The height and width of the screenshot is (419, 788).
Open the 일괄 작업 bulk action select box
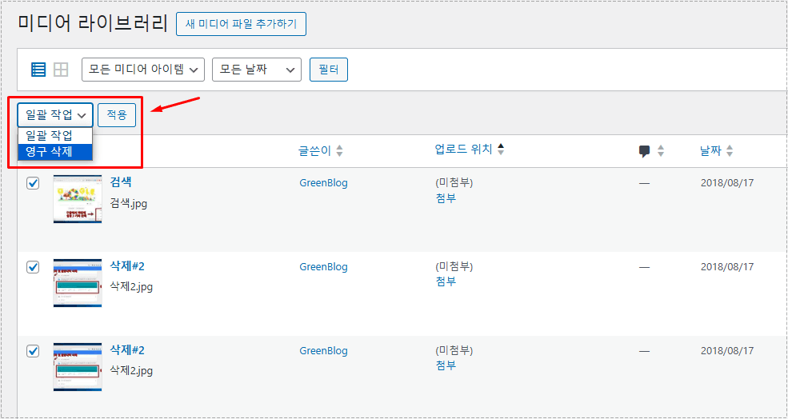click(55, 115)
